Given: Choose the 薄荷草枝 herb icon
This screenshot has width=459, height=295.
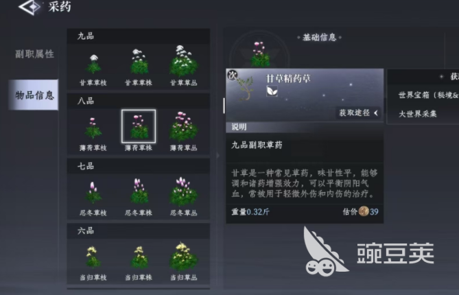Looking at the screenshot, I should pyautogui.click(x=93, y=128).
